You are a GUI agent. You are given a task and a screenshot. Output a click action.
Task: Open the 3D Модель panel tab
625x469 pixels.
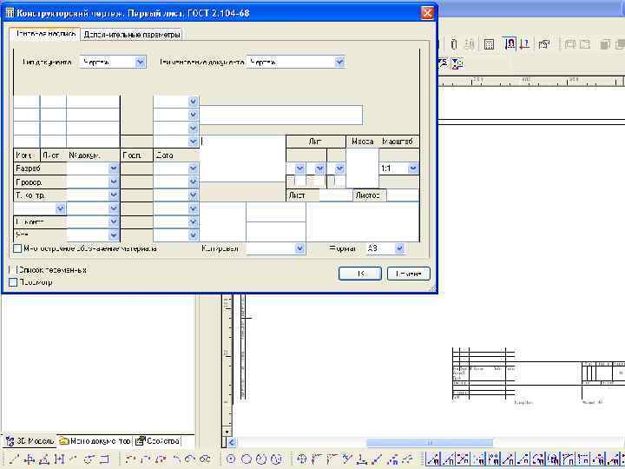tap(30, 441)
